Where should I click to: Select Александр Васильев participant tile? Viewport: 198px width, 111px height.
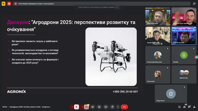click(x=158, y=55)
